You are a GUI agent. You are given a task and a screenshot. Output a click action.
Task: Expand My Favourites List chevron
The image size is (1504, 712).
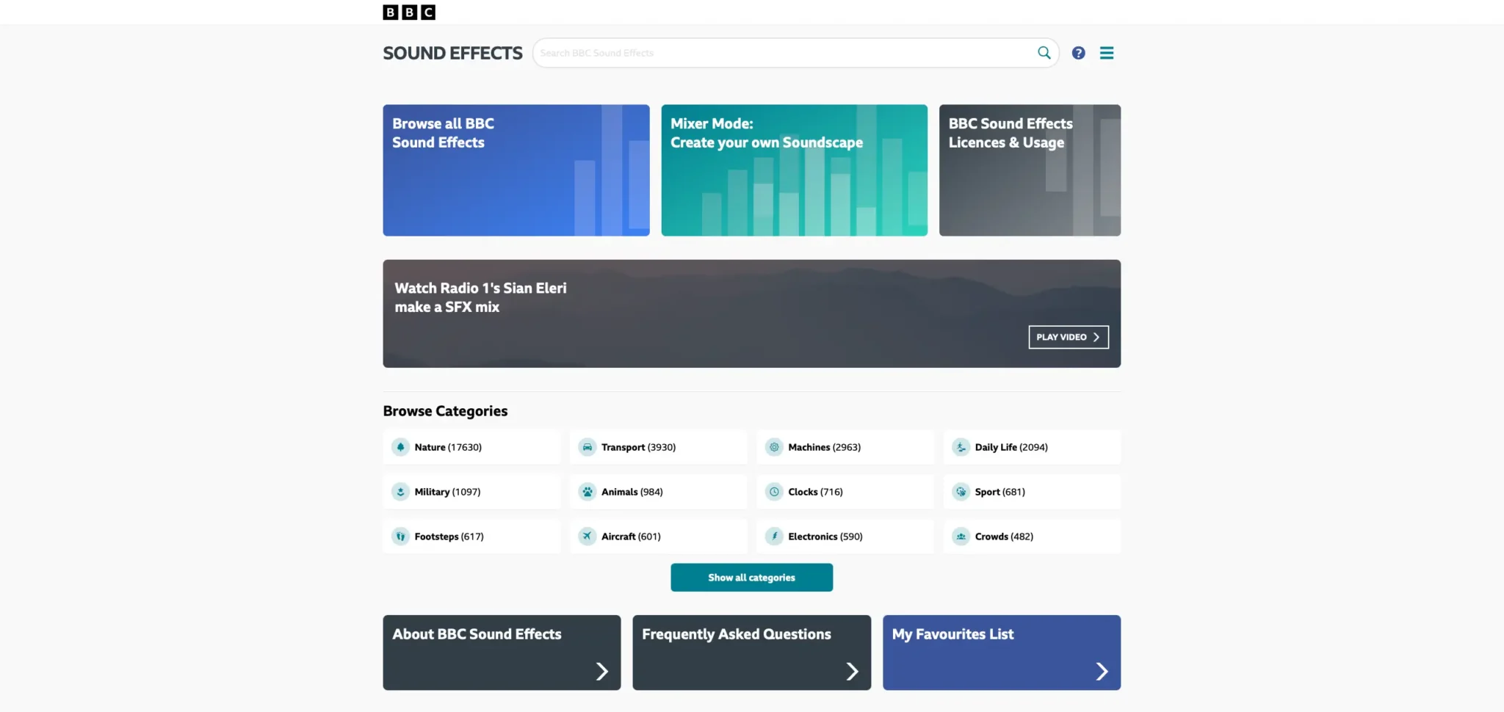tap(1102, 672)
